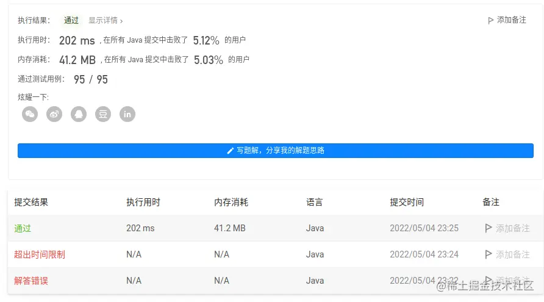
Task: Share result via Douban icon
Action: click(x=103, y=114)
